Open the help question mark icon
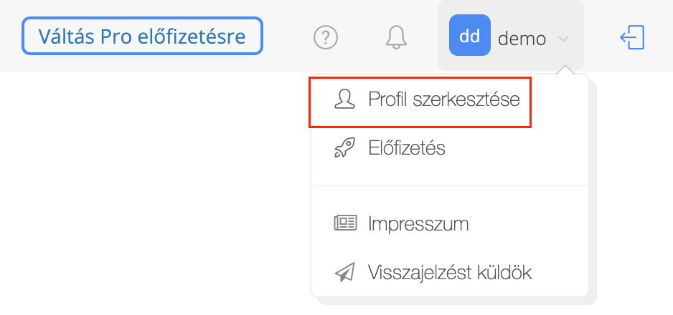Image resolution: width=673 pixels, height=315 pixels. point(326,38)
